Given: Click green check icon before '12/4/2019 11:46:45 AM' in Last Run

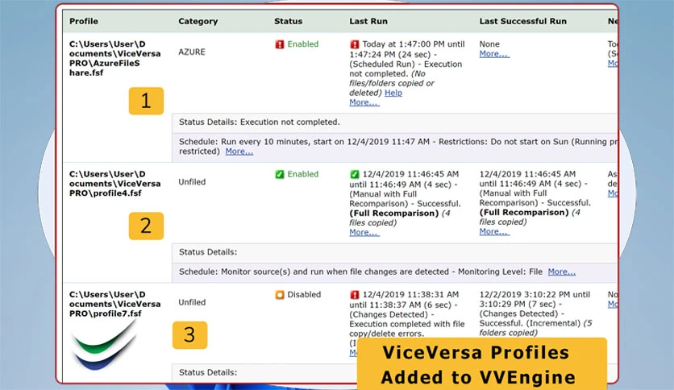Looking at the screenshot, I should (x=355, y=174).
